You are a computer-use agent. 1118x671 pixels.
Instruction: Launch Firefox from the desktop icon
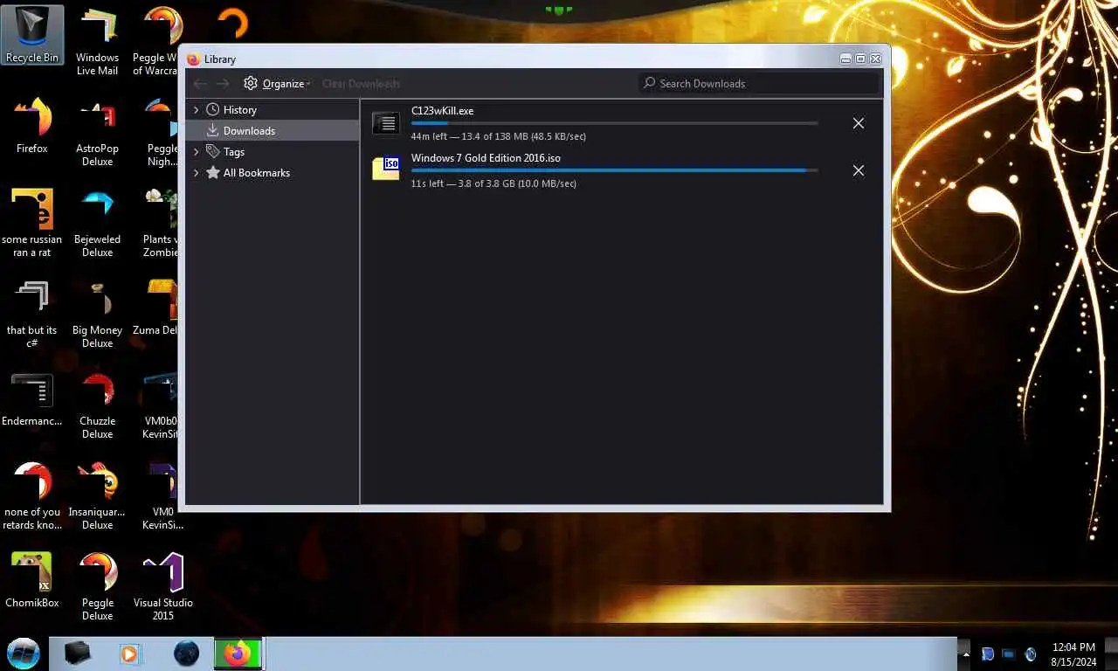click(x=32, y=125)
